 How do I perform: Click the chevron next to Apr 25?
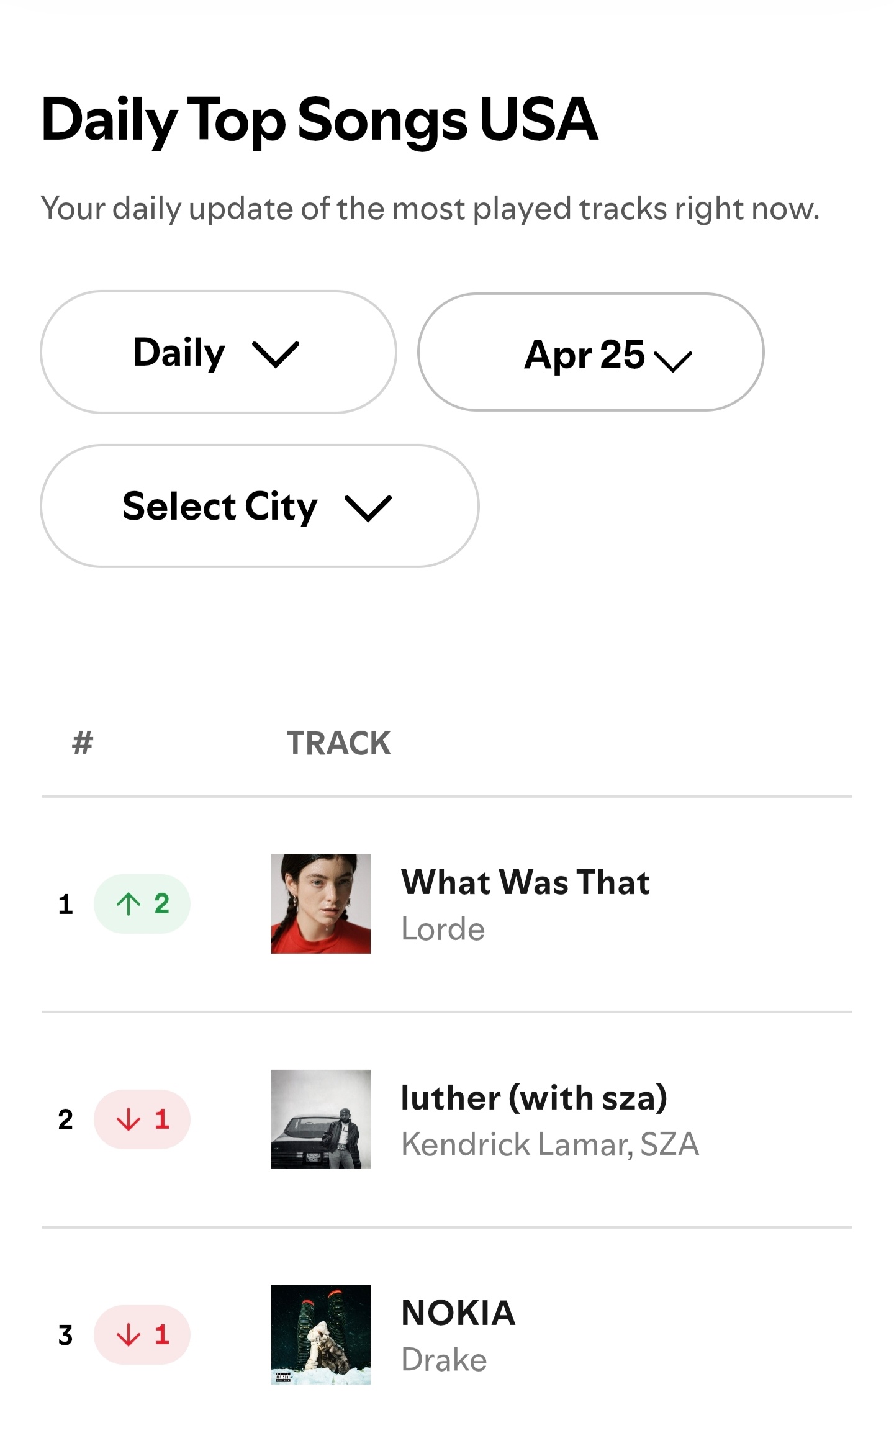pos(673,361)
